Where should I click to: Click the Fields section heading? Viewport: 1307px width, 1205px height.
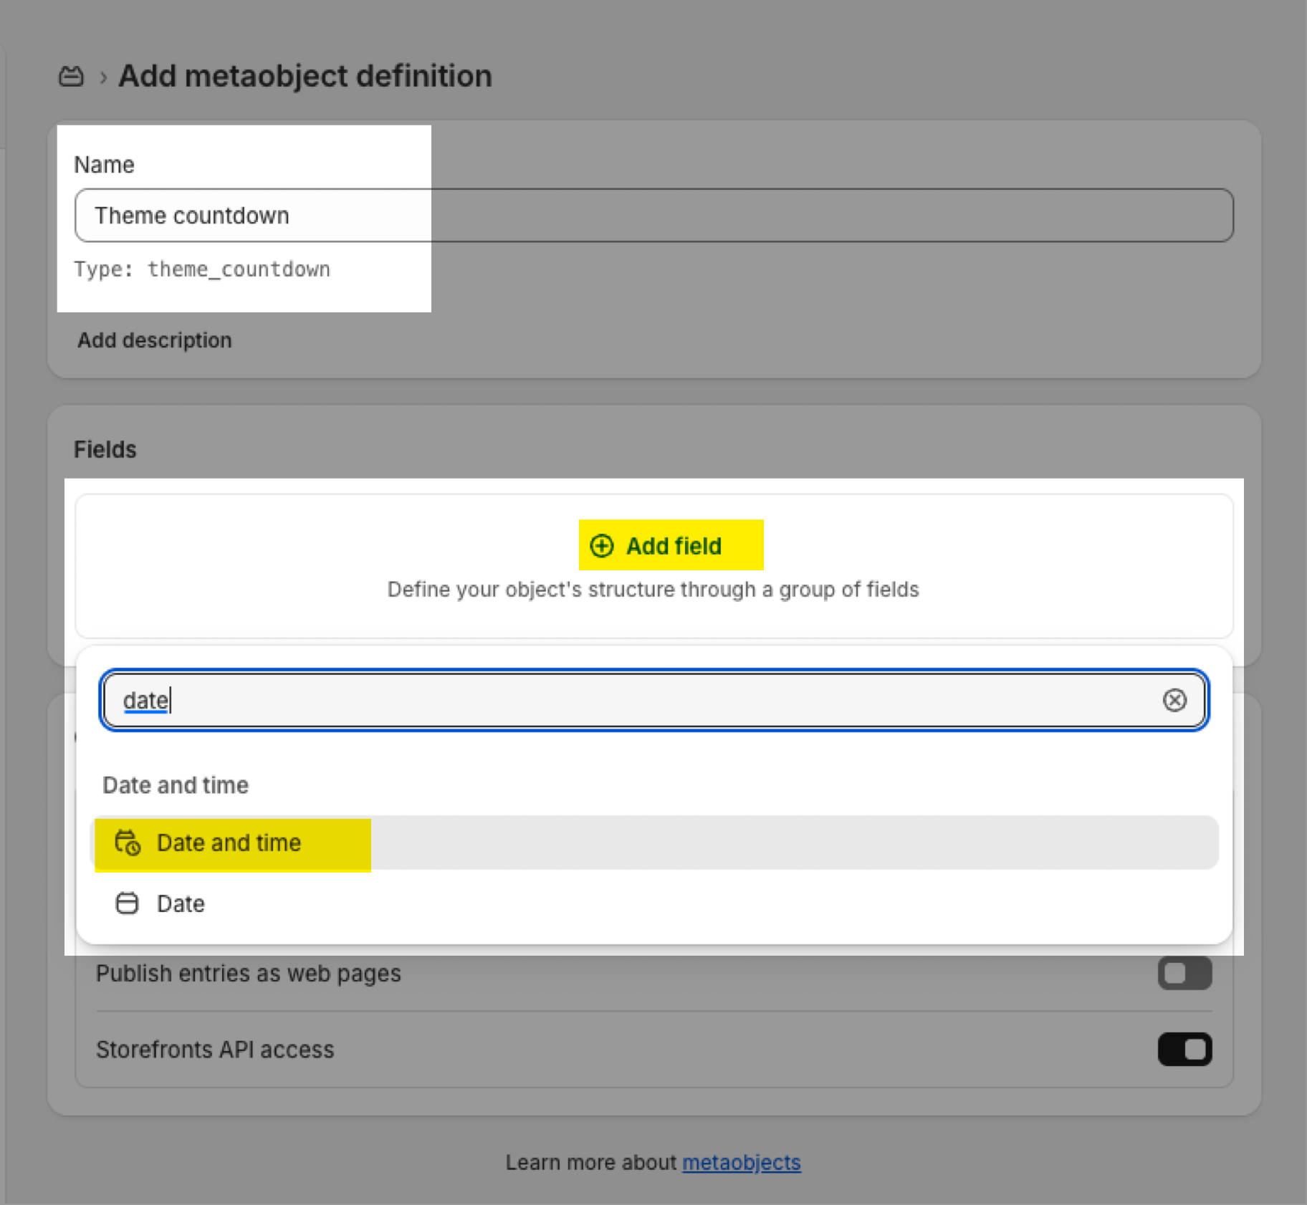point(105,449)
